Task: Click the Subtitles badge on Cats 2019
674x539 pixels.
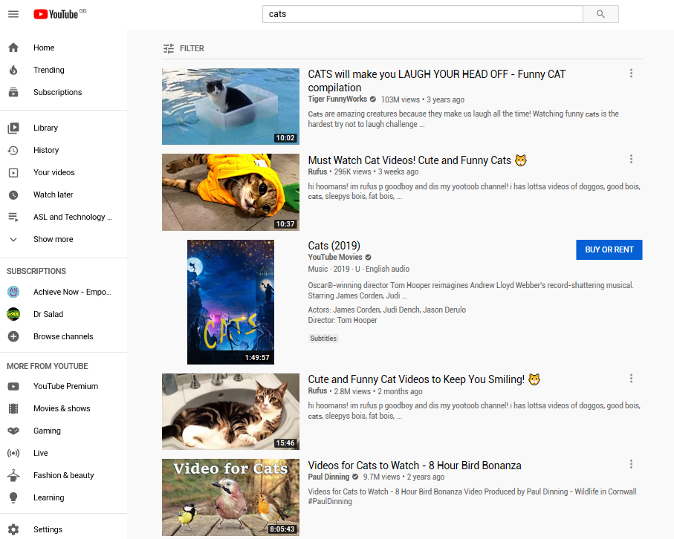Action: coord(323,339)
